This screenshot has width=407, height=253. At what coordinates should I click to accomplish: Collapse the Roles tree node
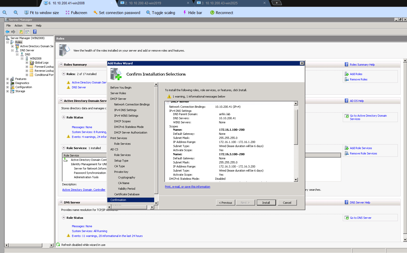pyautogui.click(x=7, y=42)
